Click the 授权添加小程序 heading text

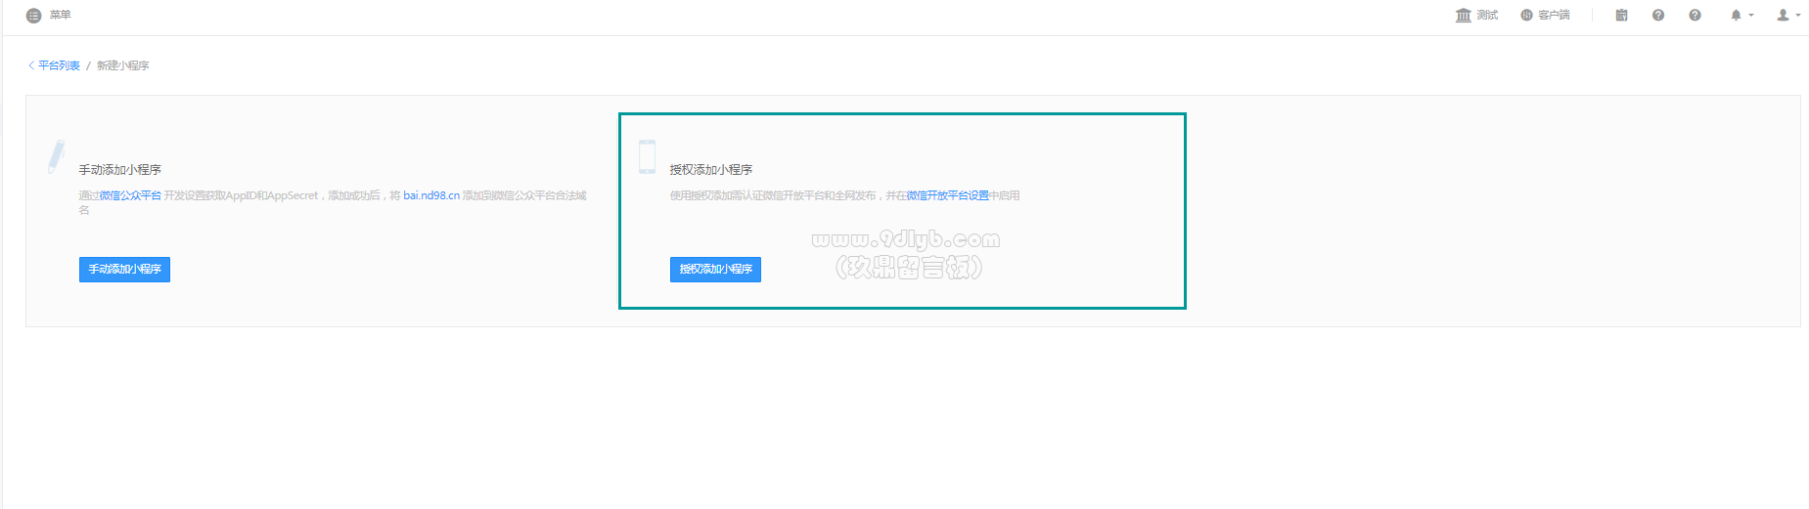click(x=711, y=170)
